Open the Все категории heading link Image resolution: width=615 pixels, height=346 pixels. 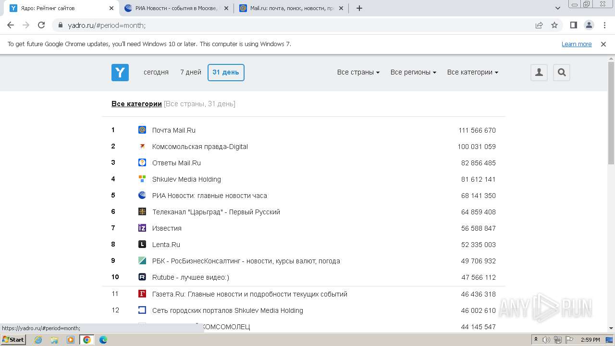point(136,104)
